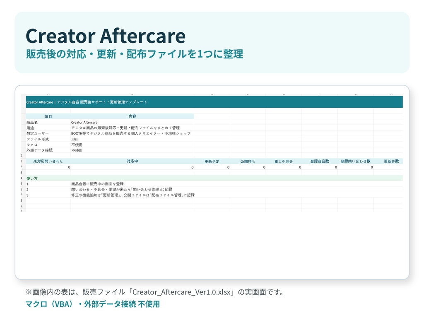Click the 0 value under 対応中
Image resolution: width=424 pixels, height=318 pixels.
(x=132, y=167)
